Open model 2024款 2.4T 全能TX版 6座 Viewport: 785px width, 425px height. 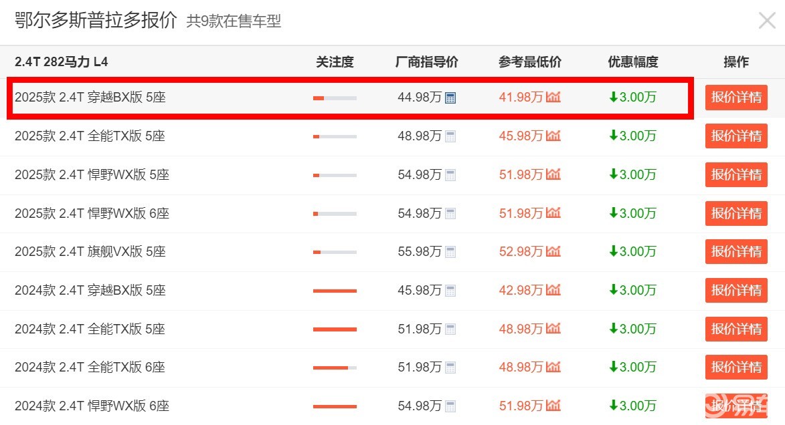tap(90, 367)
